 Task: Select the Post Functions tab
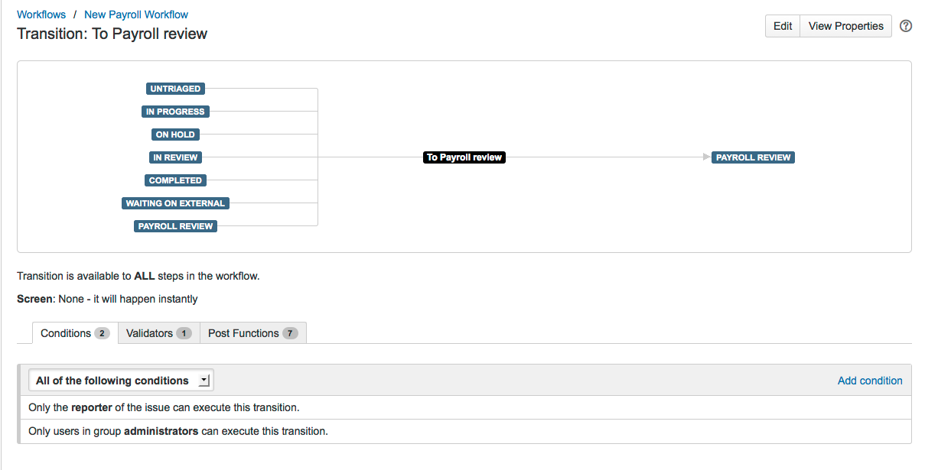[252, 333]
